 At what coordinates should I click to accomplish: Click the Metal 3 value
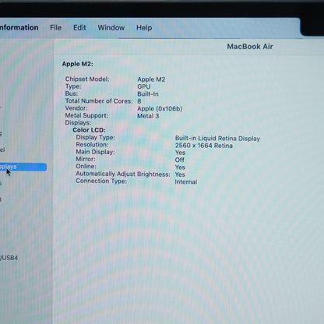click(148, 116)
